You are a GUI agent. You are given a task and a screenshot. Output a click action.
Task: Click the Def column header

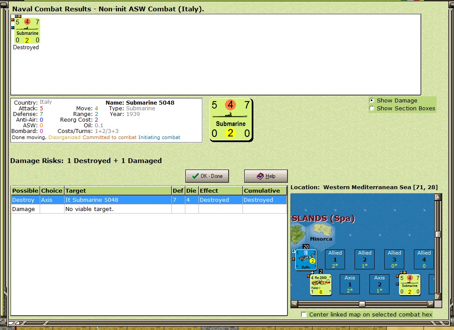point(178,191)
